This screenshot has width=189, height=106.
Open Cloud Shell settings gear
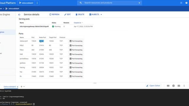point(173,86)
